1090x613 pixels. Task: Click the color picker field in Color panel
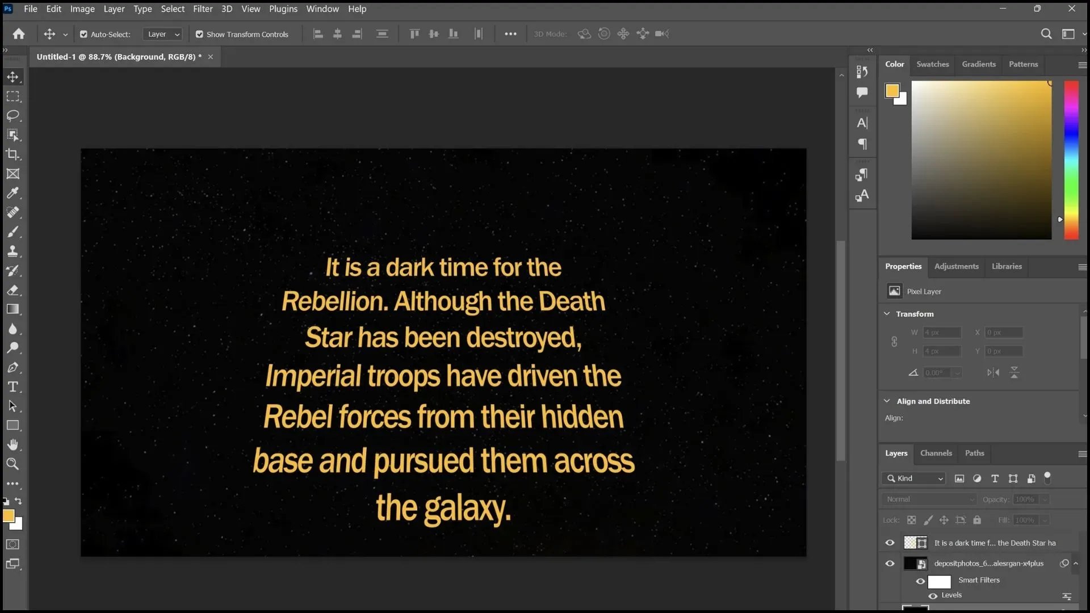(x=981, y=160)
